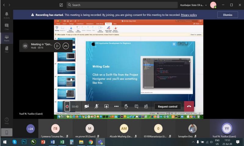Dismiss the recording notification banner

pyautogui.click(x=228, y=15)
